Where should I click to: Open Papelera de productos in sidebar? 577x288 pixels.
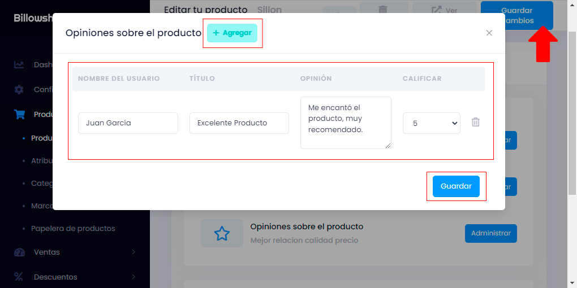click(73, 229)
